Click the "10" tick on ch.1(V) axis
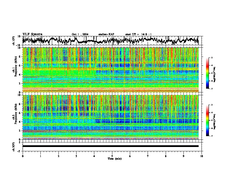This screenshot has height=175, width=227. click(19, 36)
